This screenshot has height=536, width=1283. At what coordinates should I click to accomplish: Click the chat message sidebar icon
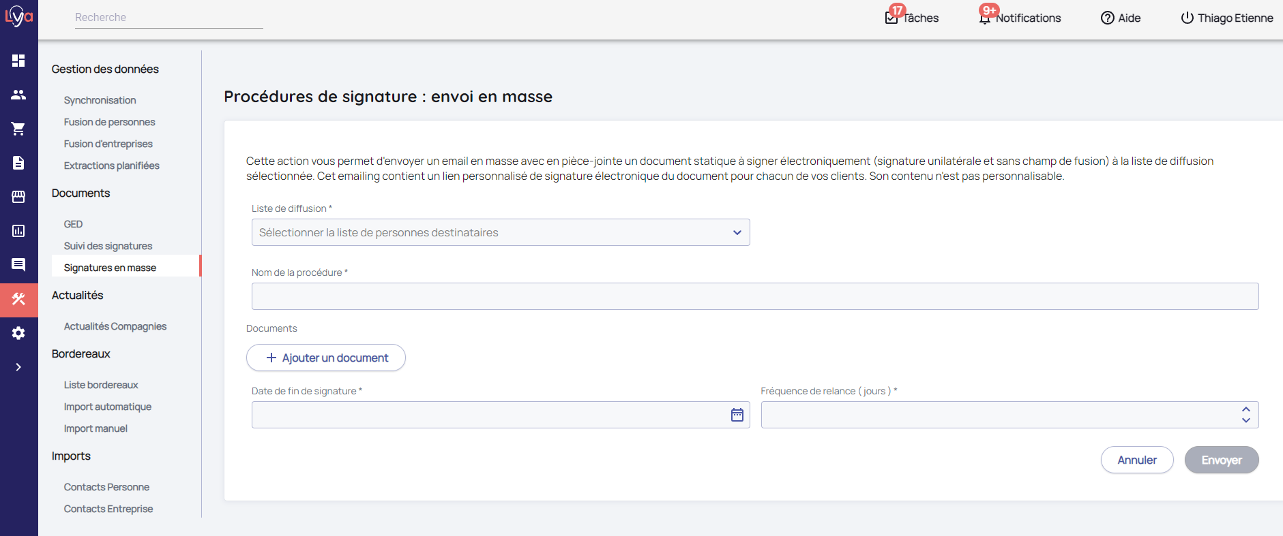click(x=18, y=265)
